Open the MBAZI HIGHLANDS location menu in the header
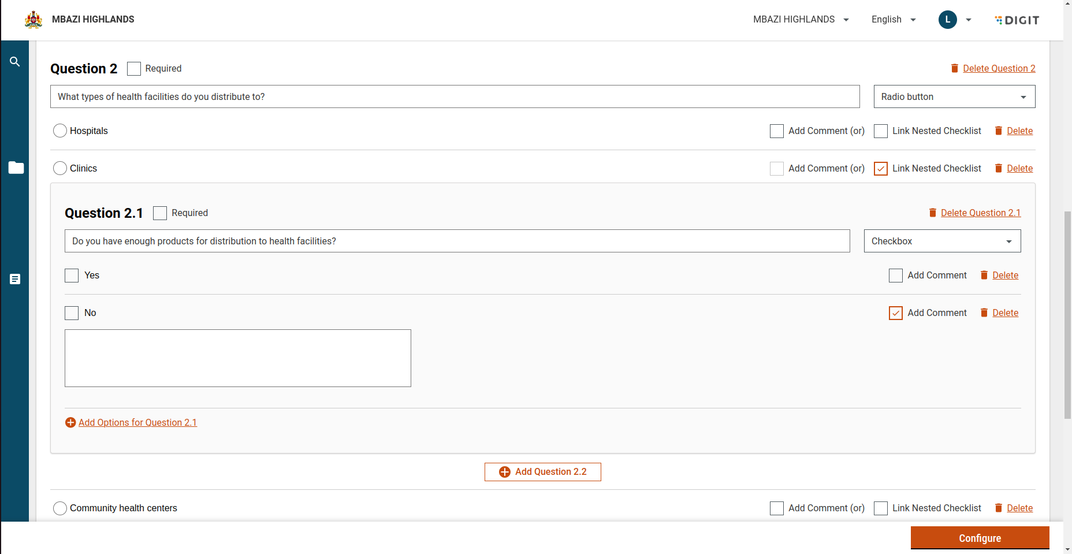1072x554 pixels. click(x=801, y=20)
